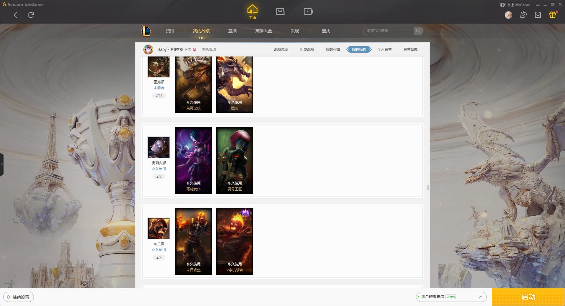Open 哥特女仆 skin card
The height and width of the screenshot is (306, 565).
click(x=193, y=160)
